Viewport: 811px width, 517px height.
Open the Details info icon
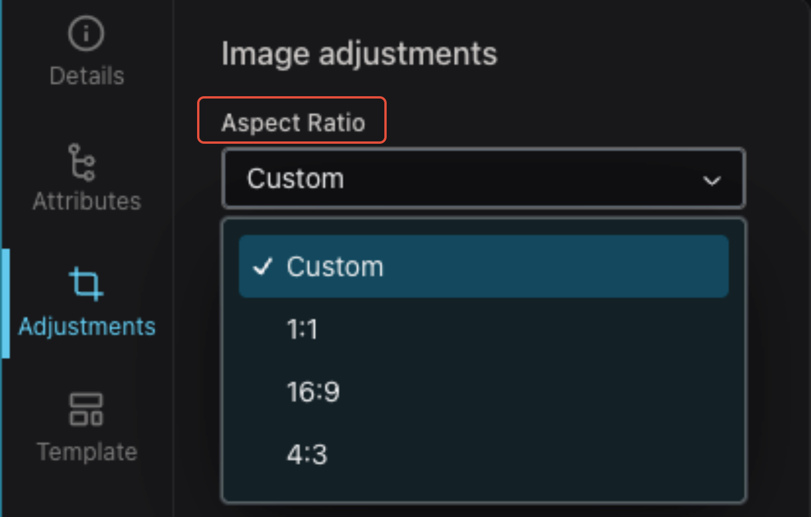click(86, 34)
